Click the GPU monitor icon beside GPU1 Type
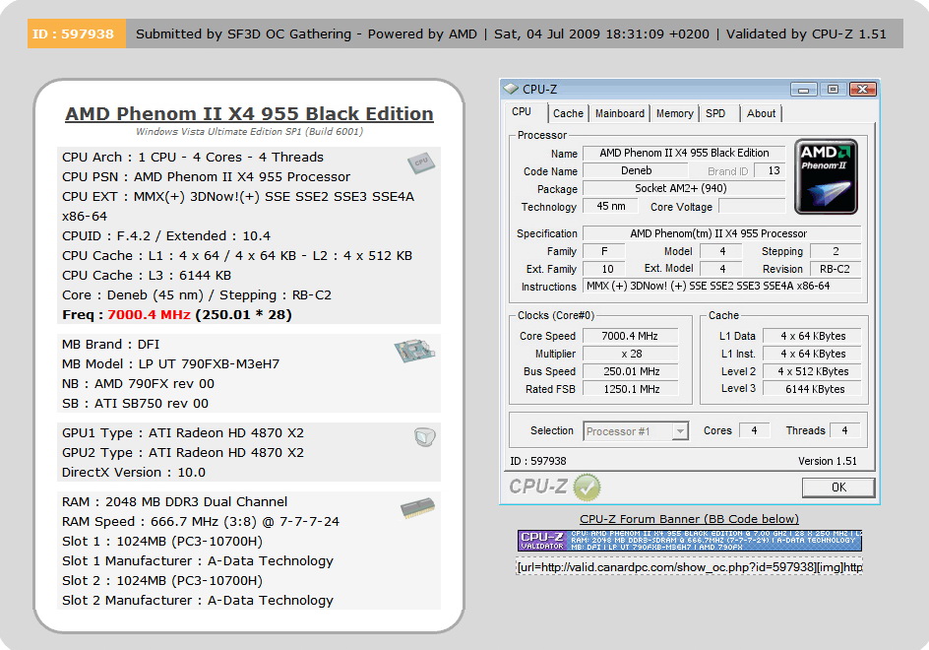The image size is (929, 650). tap(425, 437)
